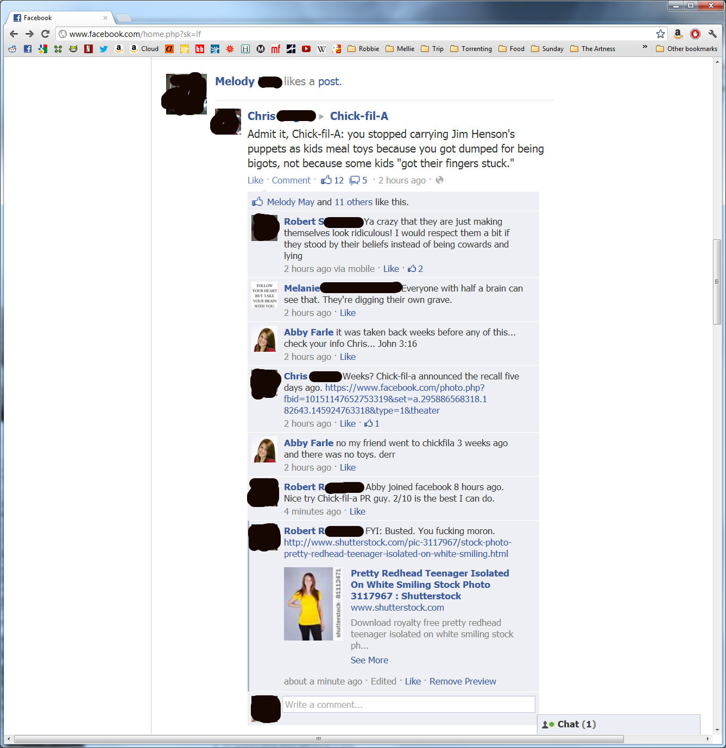This screenshot has height=748, width=726.
Task: Open the Robbie bookmarks folder
Action: (363, 49)
